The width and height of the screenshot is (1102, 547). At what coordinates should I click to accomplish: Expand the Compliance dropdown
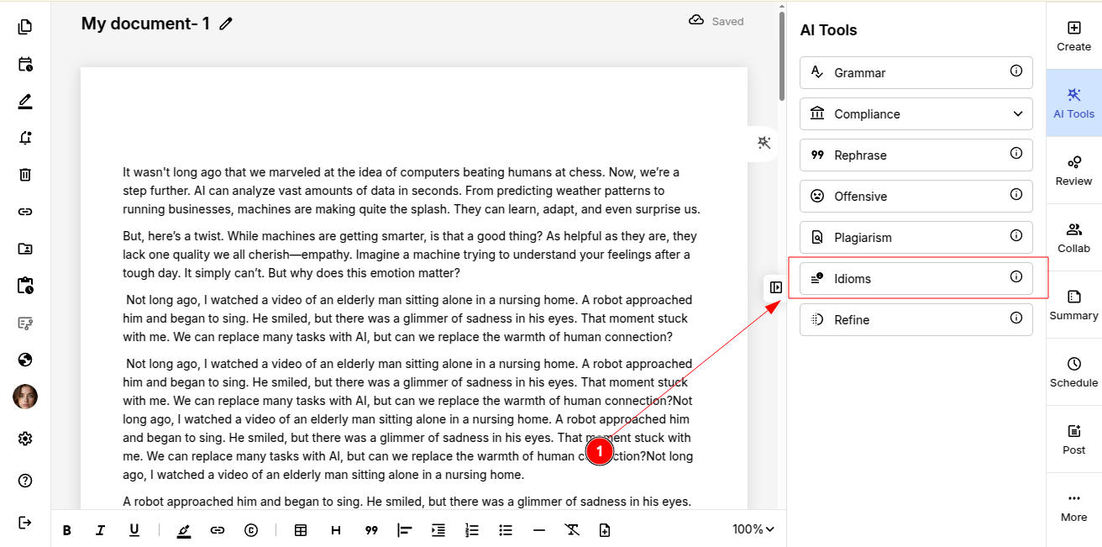1017,114
